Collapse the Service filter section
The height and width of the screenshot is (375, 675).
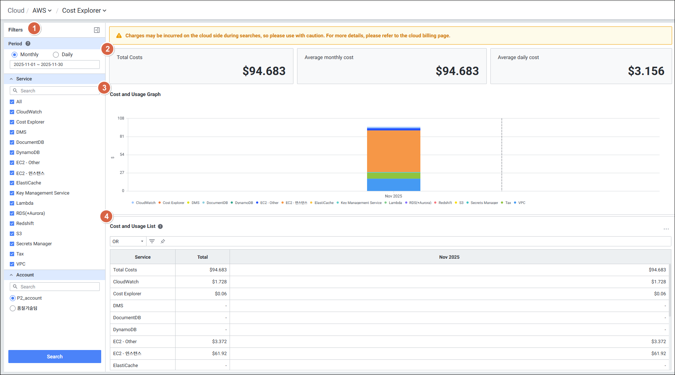click(11, 79)
